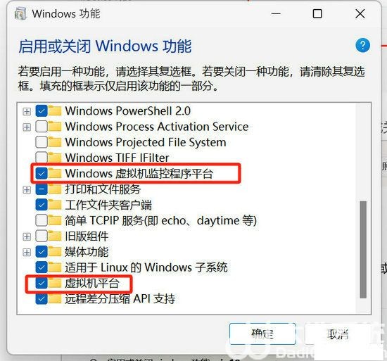387x361 pixels.
Task: Click folder icon of 工作文件夹客户端
Action: [x=55, y=205]
